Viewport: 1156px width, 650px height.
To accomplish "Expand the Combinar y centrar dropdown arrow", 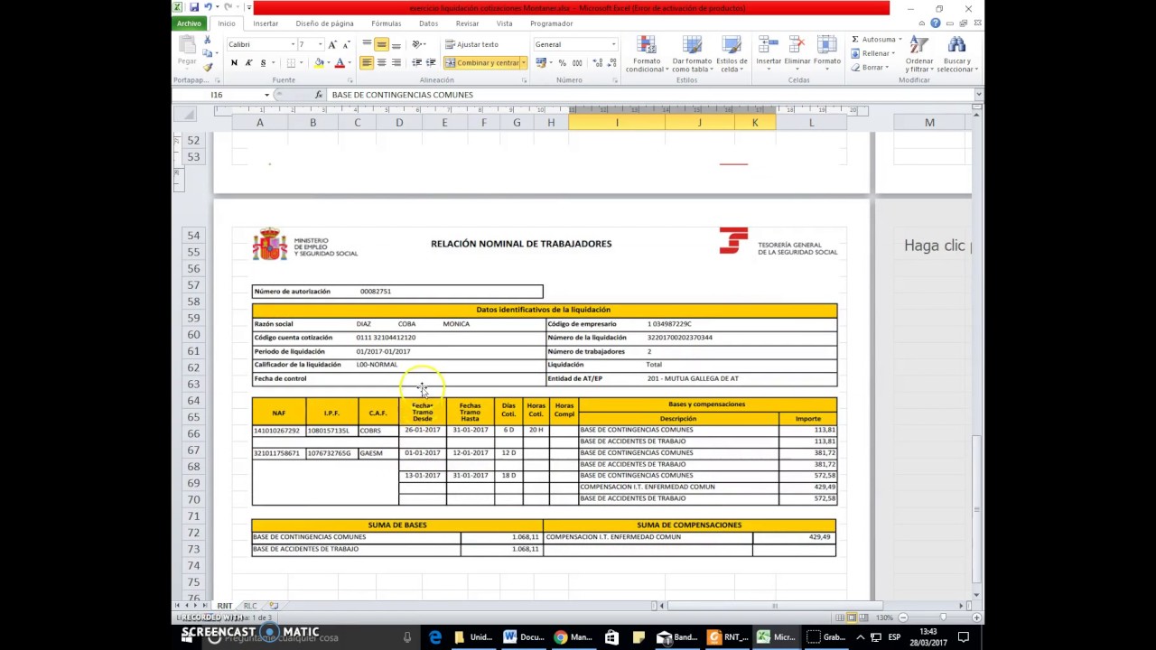I will (523, 63).
